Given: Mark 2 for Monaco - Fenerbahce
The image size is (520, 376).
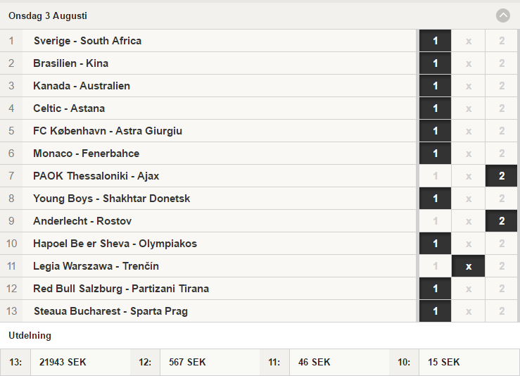Looking at the screenshot, I should (502, 153).
